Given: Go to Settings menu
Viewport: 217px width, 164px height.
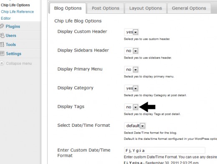Looking at the screenshot, I should 14,54.
